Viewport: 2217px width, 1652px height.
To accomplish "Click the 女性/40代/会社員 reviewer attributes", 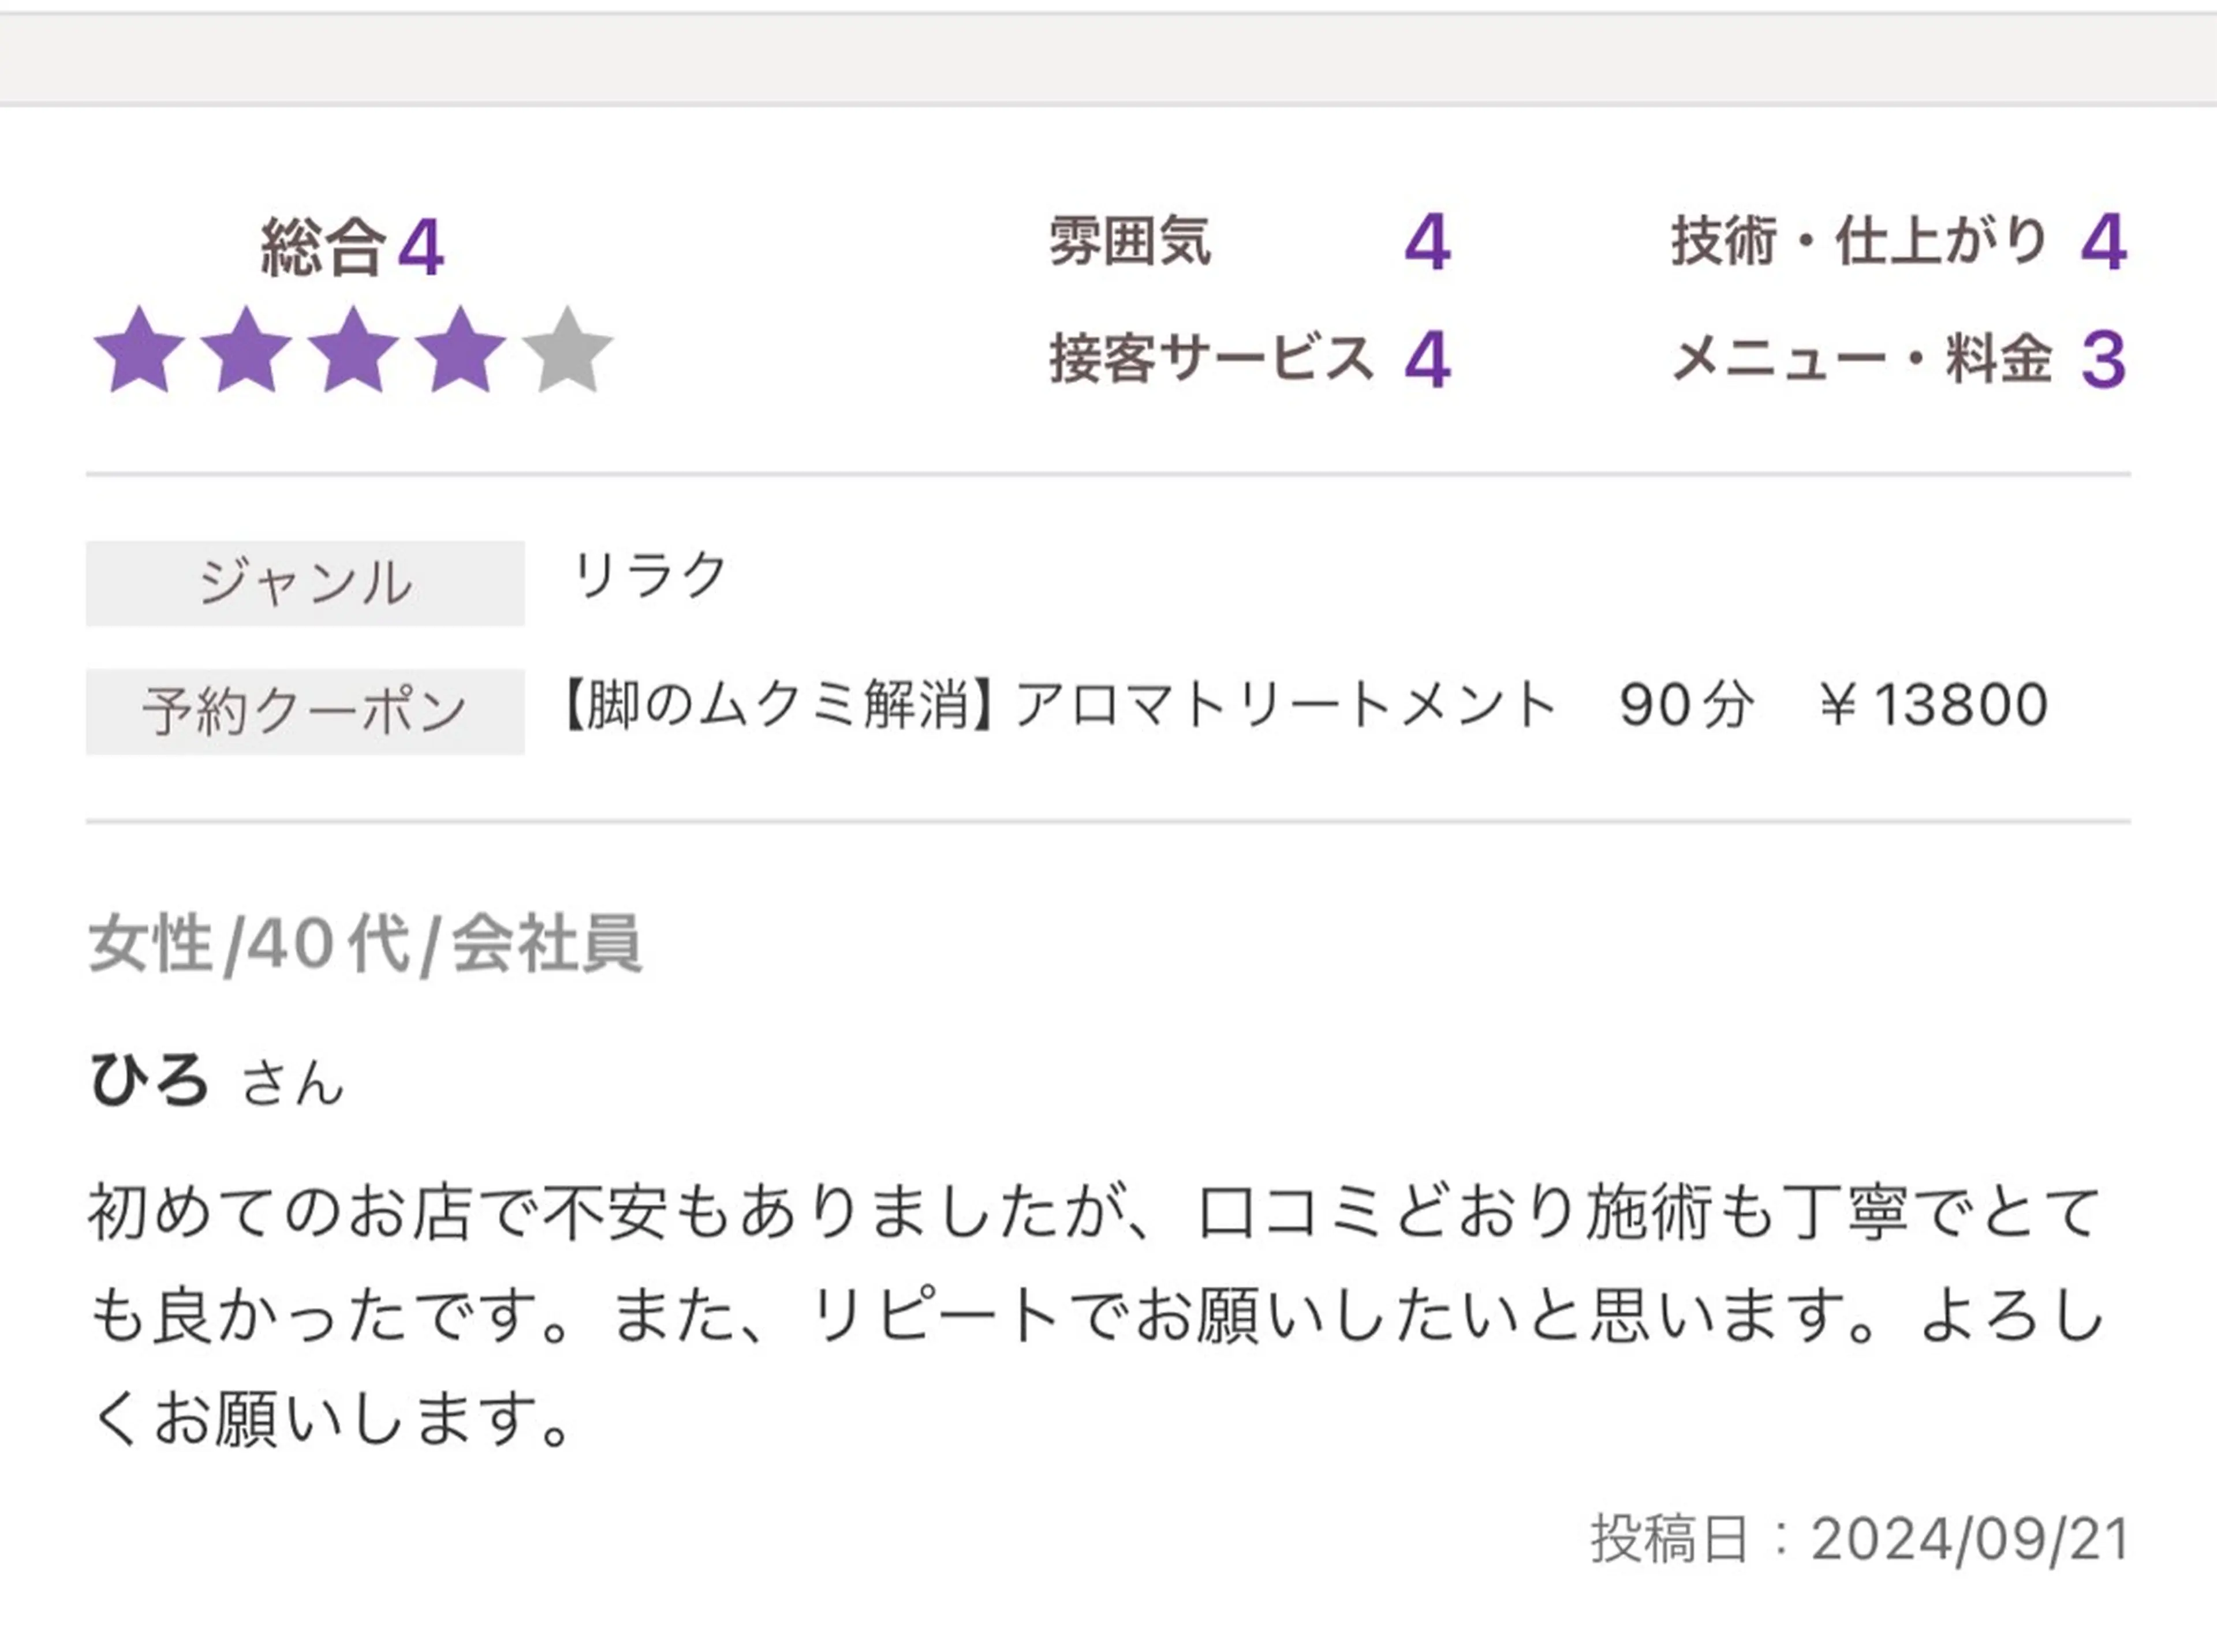I will 365,944.
